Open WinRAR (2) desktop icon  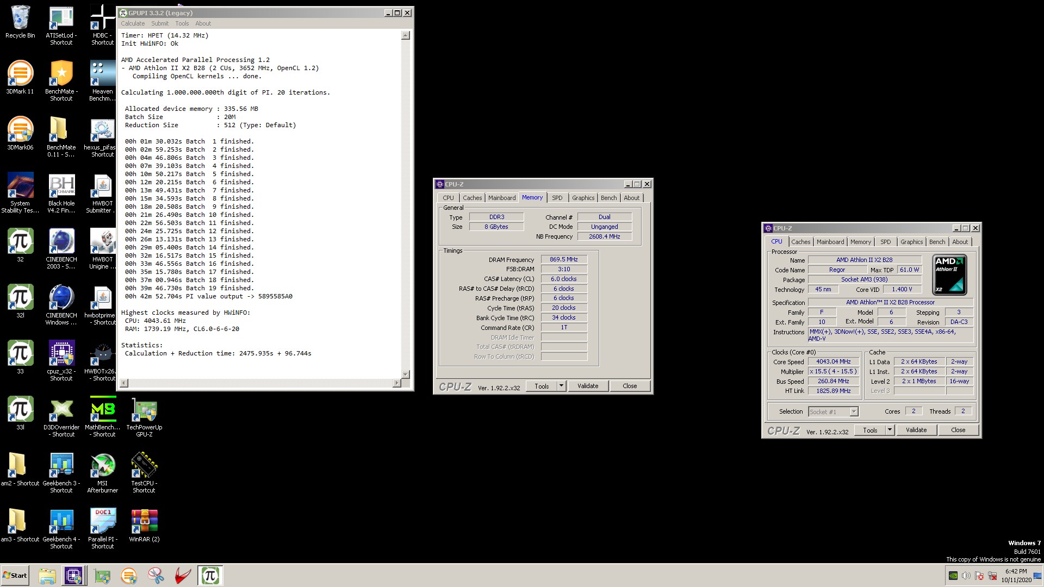click(144, 526)
